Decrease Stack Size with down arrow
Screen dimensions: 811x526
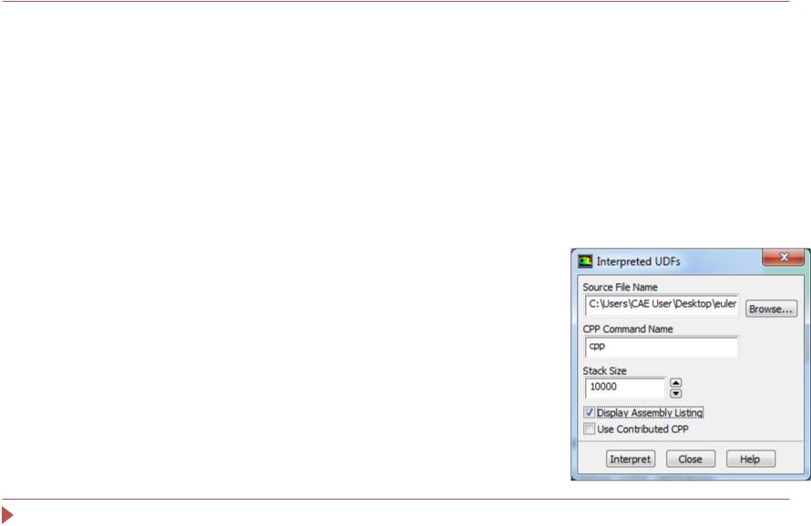click(x=675, y=394)
